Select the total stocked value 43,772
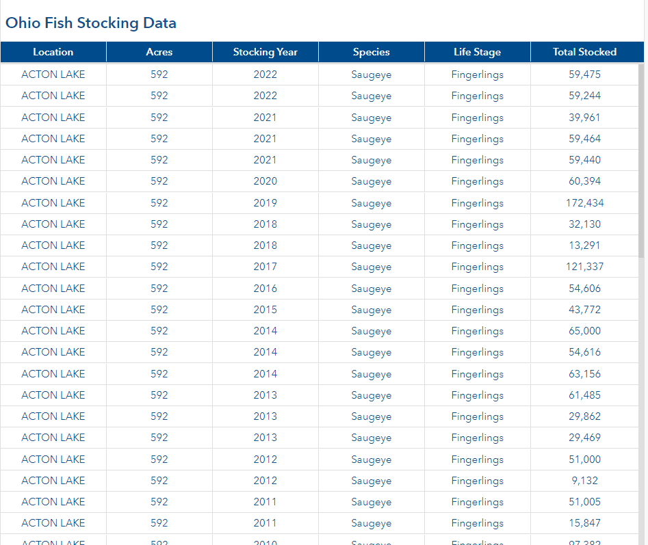The height and width of the screenshot is (545, 648). point(584,310)
